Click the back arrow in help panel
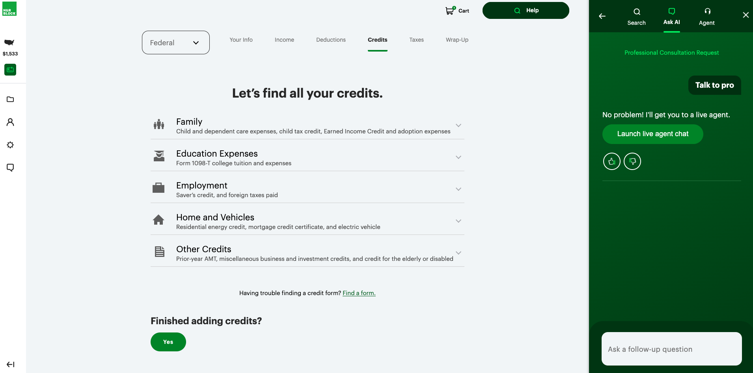The width and height of the screenshot is (753, 373). pyautogui.click(x=602, y=16)
